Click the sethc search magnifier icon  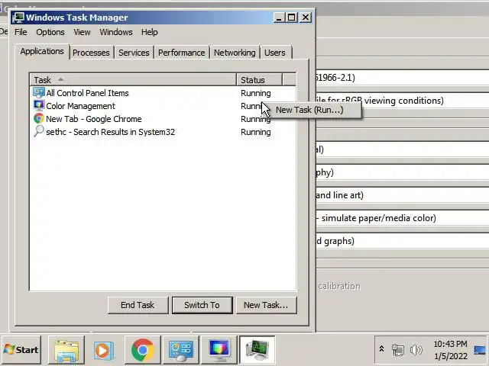coord(39,131)
